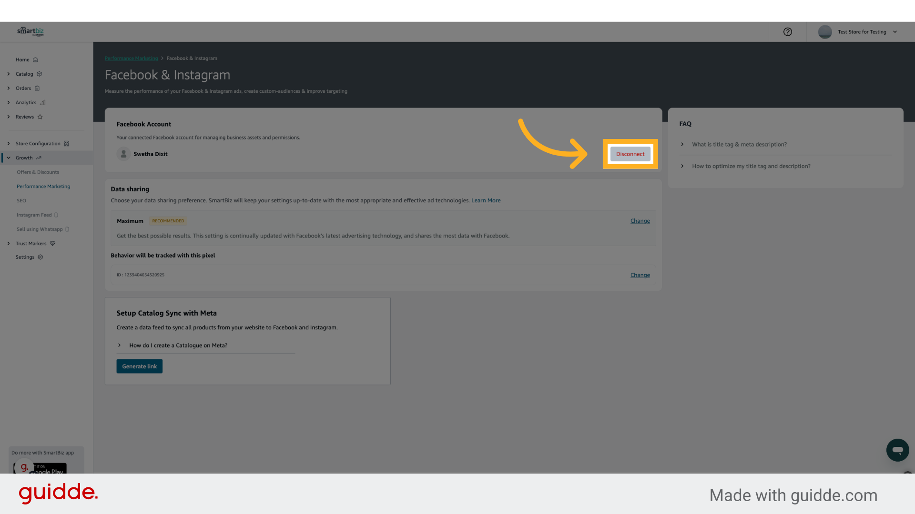Click the store profile avatar

pyautogui.click(x=825, y=32)
